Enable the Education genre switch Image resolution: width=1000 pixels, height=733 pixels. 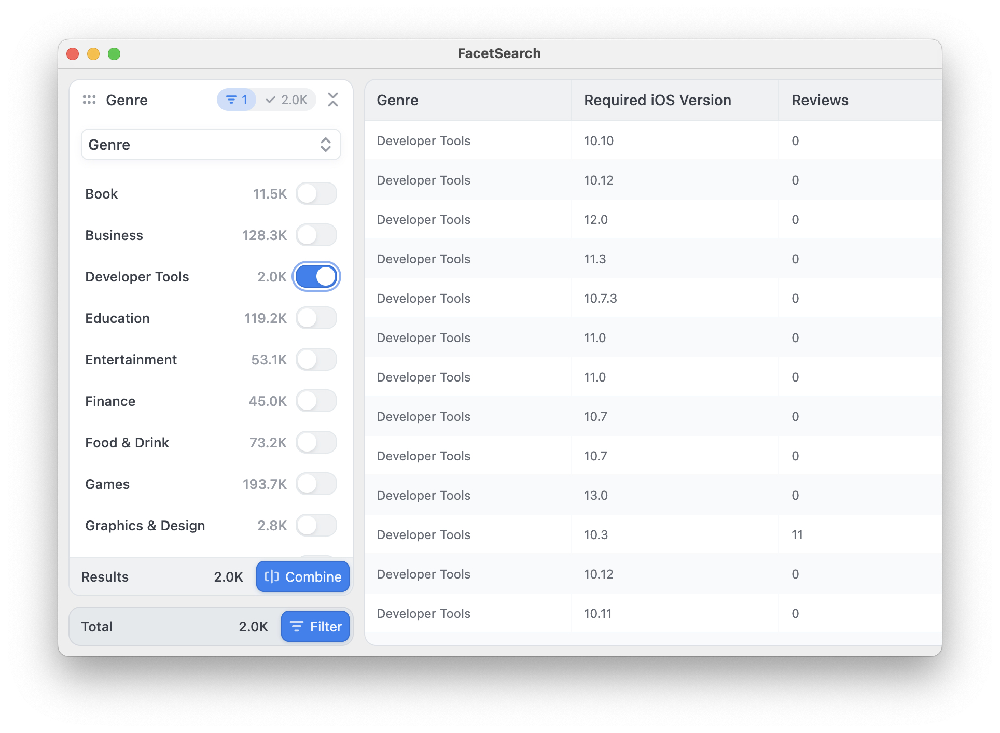[316, 318]
